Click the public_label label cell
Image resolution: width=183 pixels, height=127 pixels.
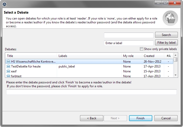click(x=67, y=66)
